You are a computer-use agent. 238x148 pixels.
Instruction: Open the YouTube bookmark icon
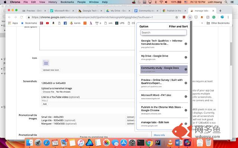(47, 23)
